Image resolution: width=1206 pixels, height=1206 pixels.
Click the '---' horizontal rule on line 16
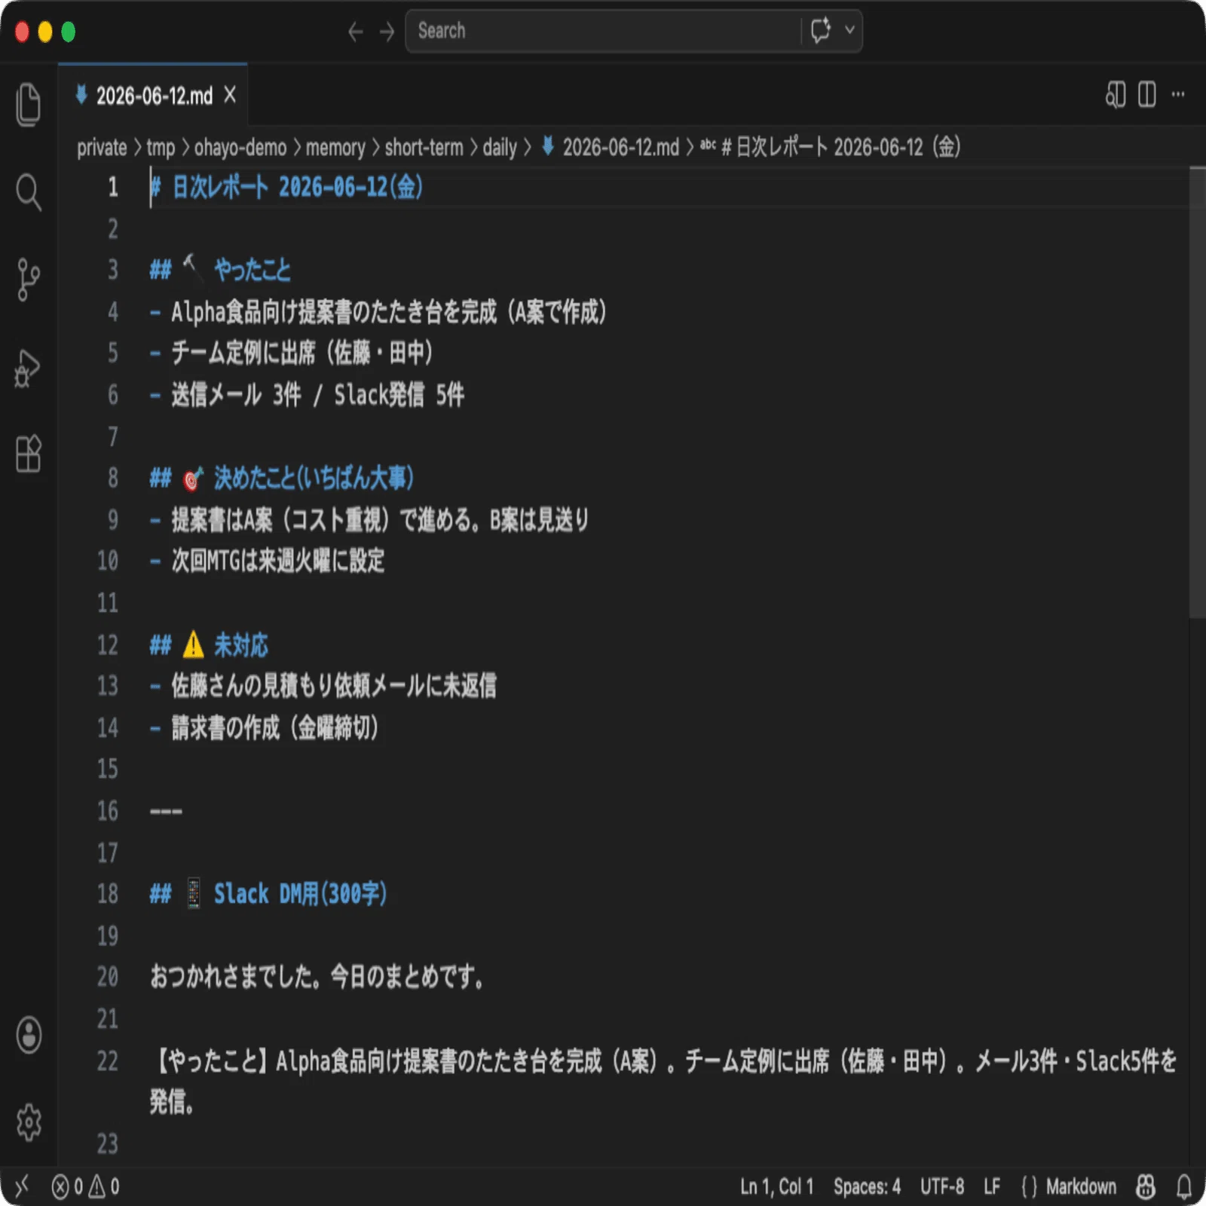tap(166, 812)
